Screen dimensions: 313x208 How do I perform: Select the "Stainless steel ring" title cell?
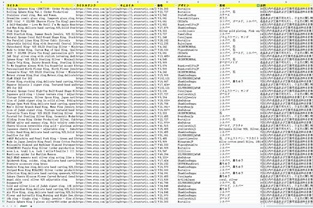(x=41, y=15)
